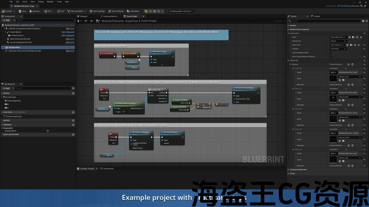The height and width of the screenshot is (207, 369).
Task: Toggle the Auto Init Master Mesh checkbox
Action: (331, 53)
